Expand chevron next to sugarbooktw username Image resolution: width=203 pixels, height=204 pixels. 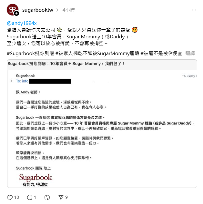pos(57,10)
